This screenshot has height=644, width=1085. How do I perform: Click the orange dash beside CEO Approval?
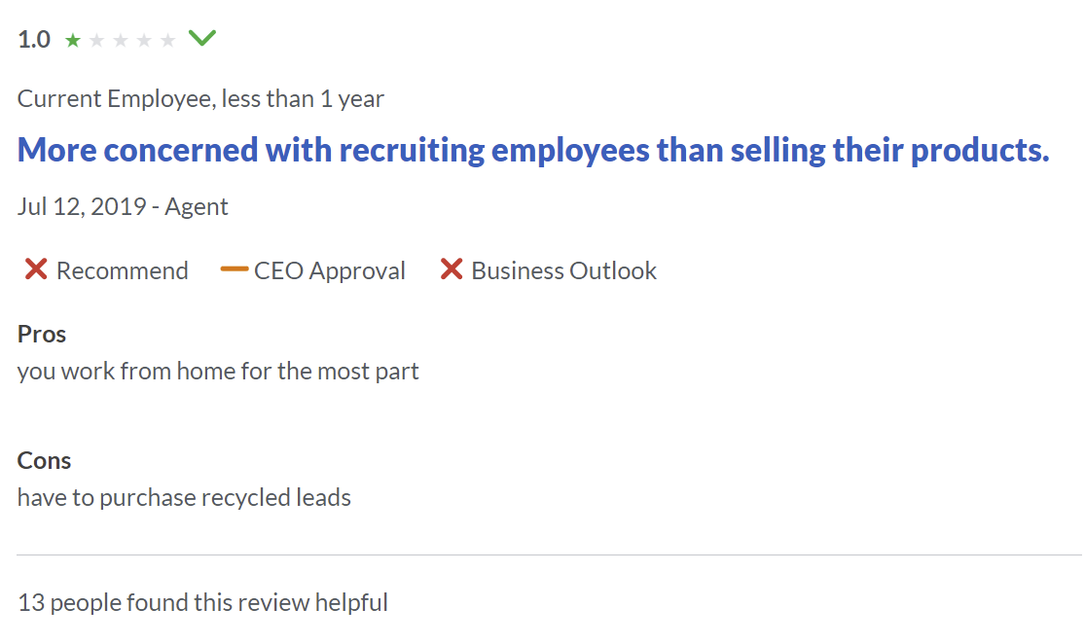click(235, 269)
